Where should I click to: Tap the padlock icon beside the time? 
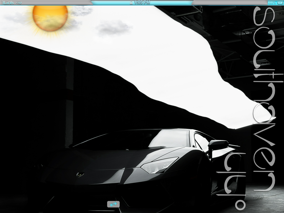click(x=131, y=2)
